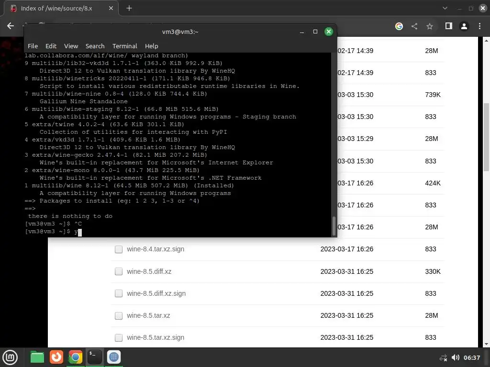Open a new browser tab
Image resolution: width=490 pixels, height=367 pixels.
129,9
